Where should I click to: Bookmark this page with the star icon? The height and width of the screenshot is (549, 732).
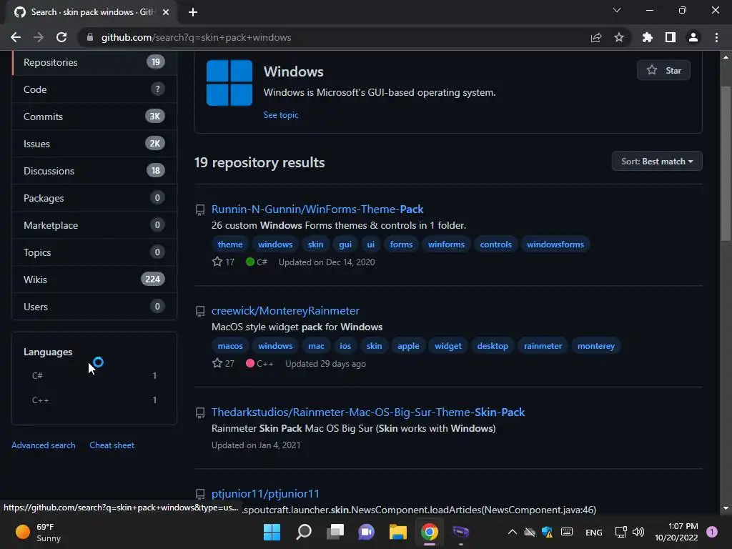(619, 37)
